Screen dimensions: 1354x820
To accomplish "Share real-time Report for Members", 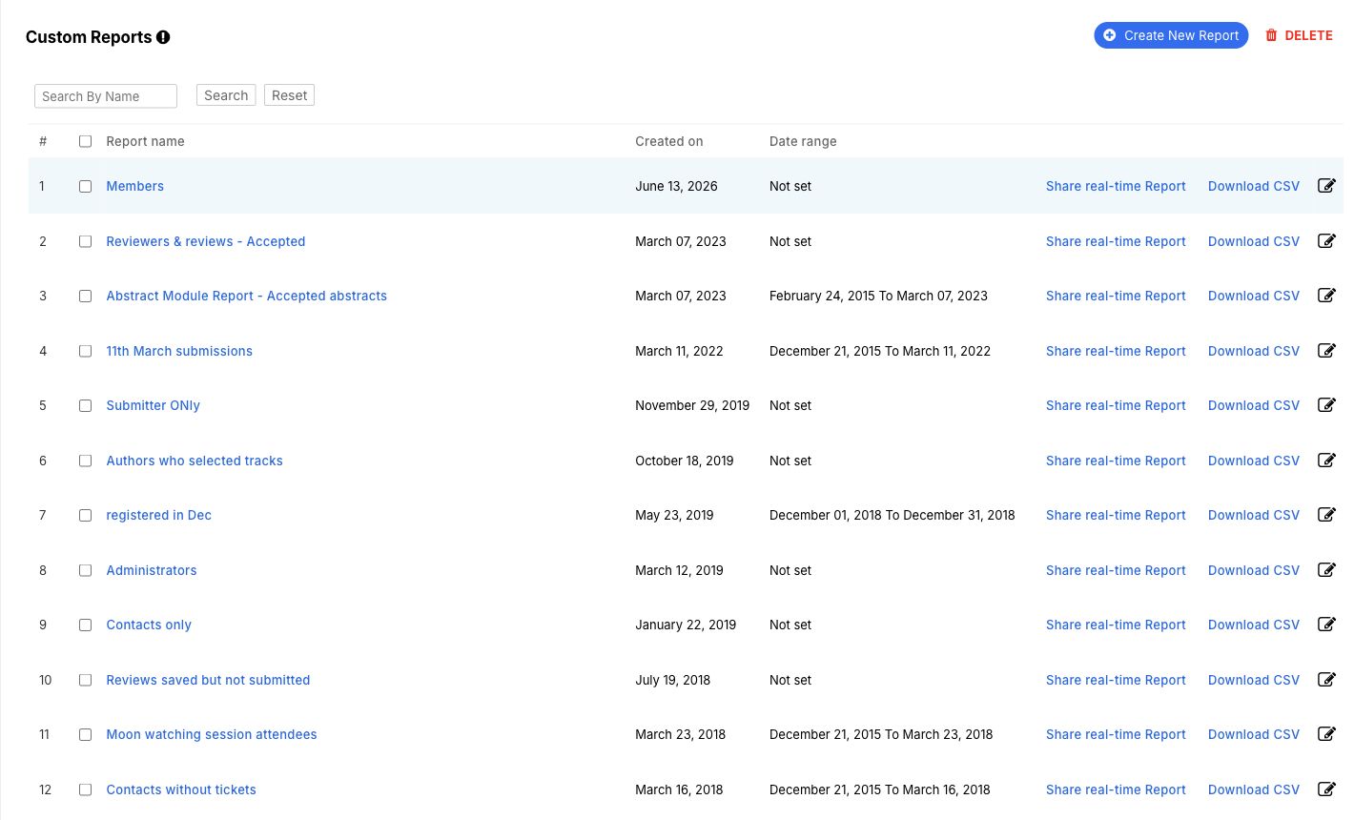I will coord(1116,186).
